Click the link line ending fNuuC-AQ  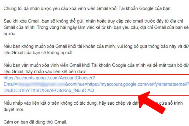click(x=49, y=90)
